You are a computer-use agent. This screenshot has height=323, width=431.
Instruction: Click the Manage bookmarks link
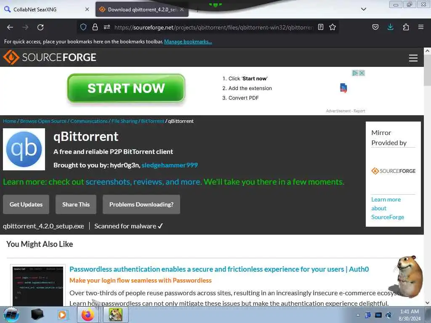point(188,42)
